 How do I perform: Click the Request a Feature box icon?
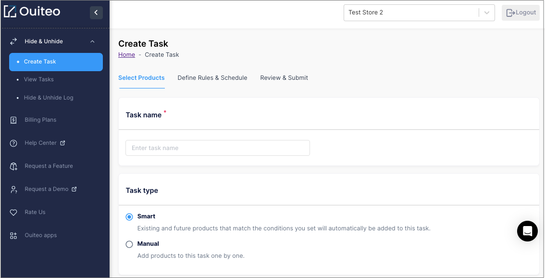(x=13, y=166)
